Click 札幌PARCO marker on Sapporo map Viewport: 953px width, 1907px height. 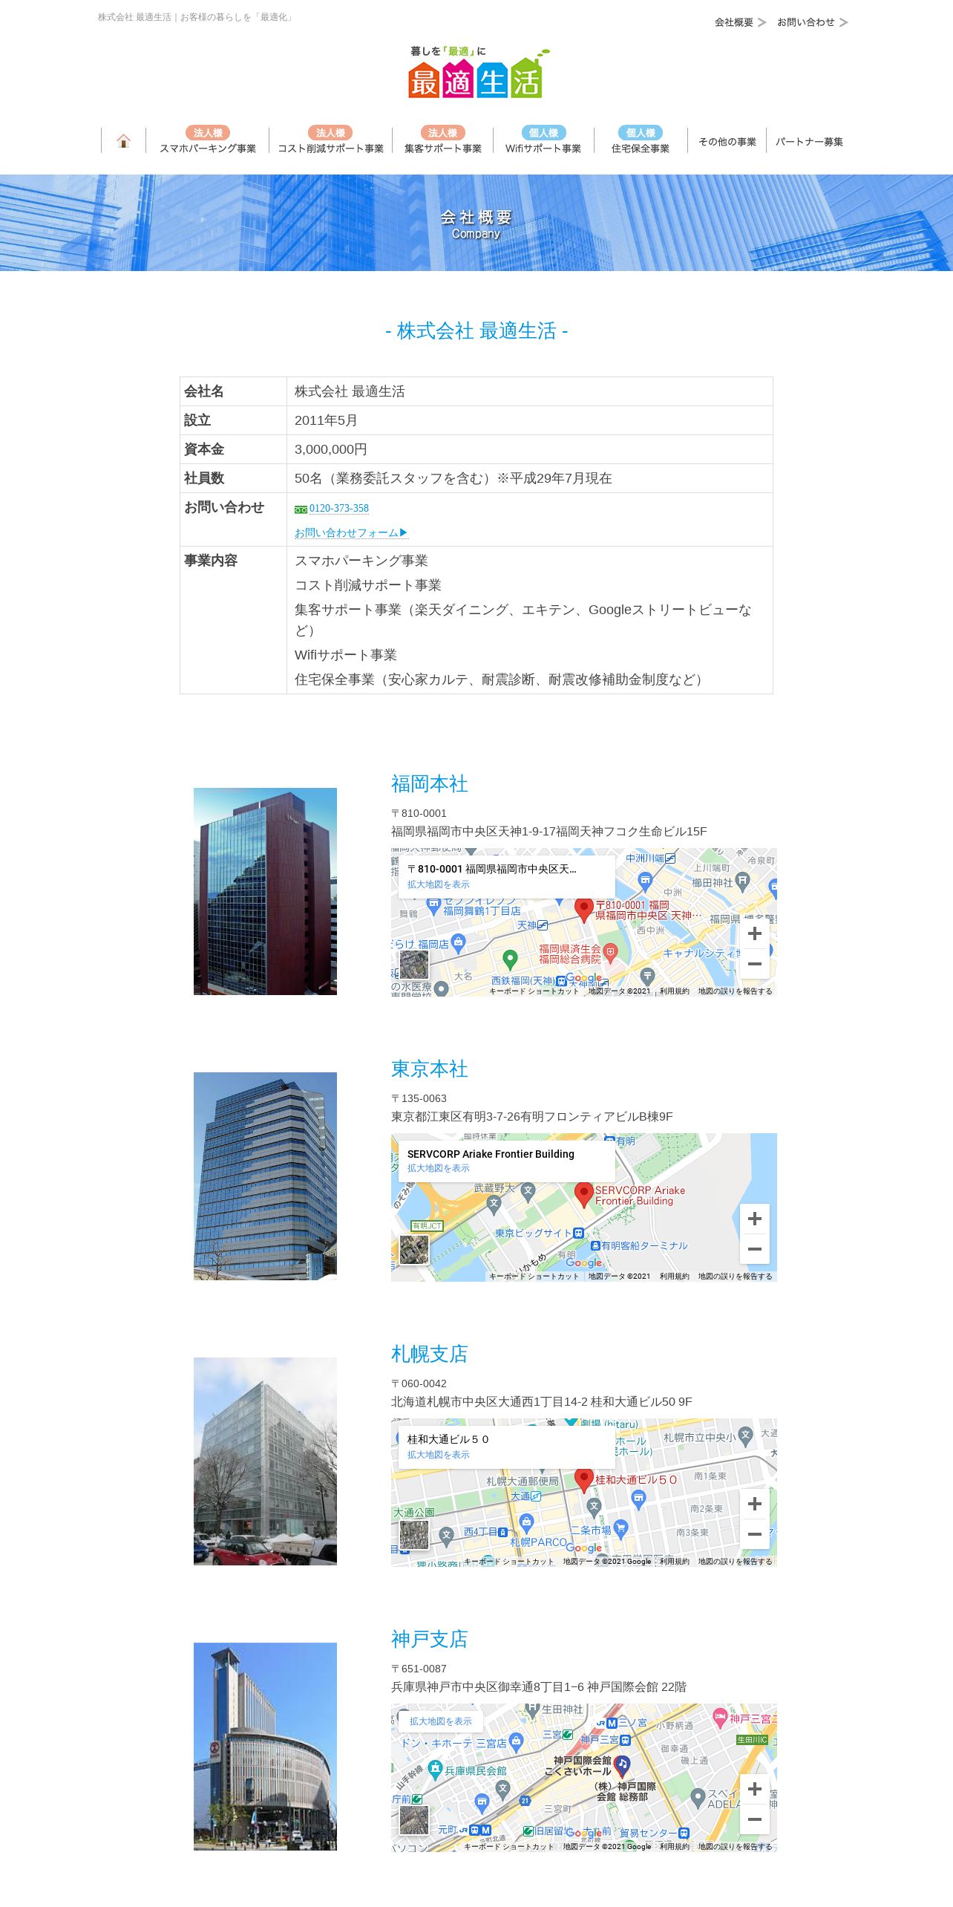pos(526,1522)
